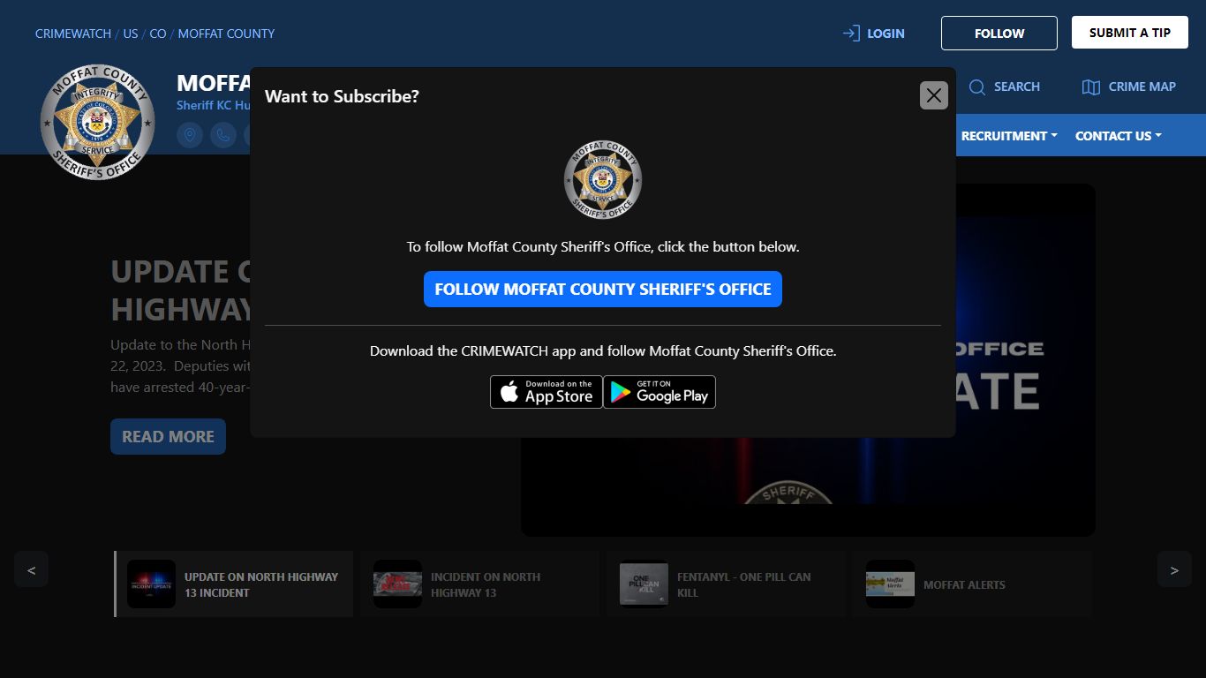Go to next carousel slide with right arrow
The width and height of the screenshot is (1206, 678).
tap(1174, 570)
